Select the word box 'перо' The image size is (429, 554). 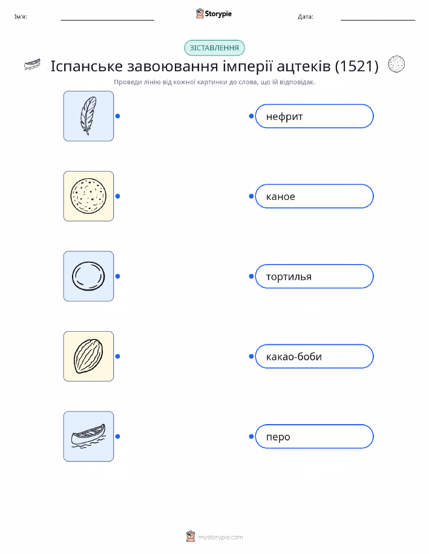(x=314, y=436)
